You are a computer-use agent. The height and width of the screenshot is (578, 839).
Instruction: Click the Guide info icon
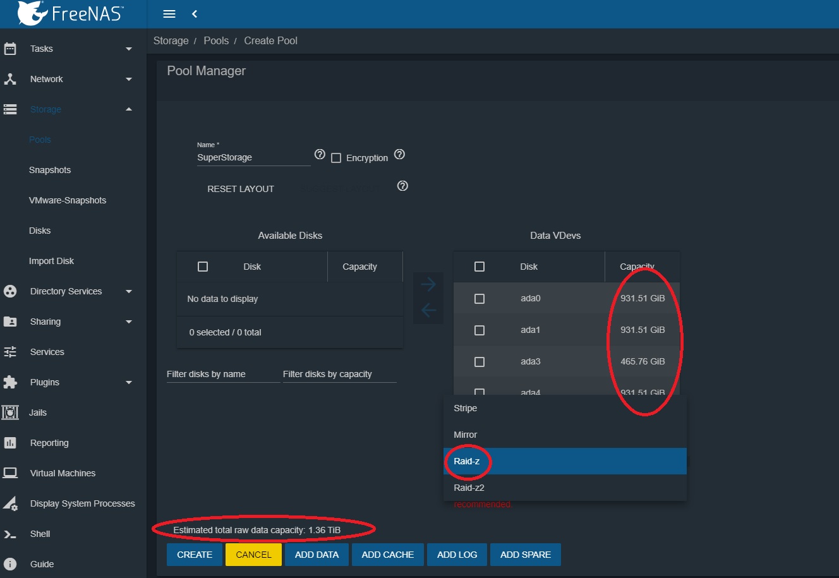click(x=10, y=564)
